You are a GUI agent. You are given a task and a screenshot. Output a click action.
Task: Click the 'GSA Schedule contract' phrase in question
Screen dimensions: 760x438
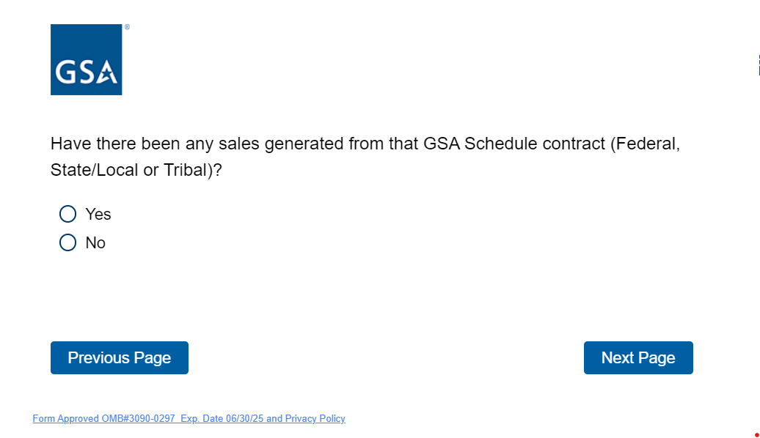(x=514, y=144)
